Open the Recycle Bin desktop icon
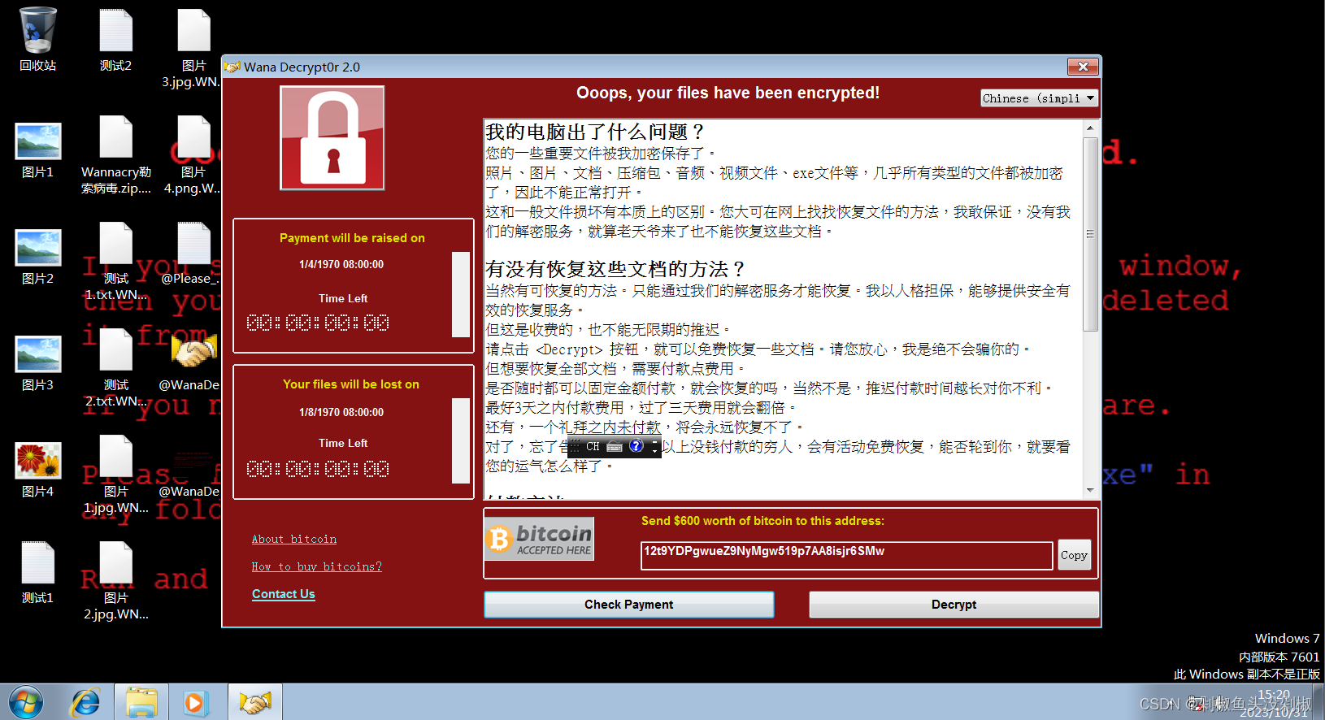Image resolution: width=1325 pixels, height=720 pixels. 37,39
